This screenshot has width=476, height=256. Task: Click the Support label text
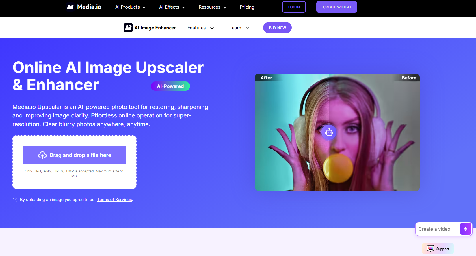coord(443,249)
